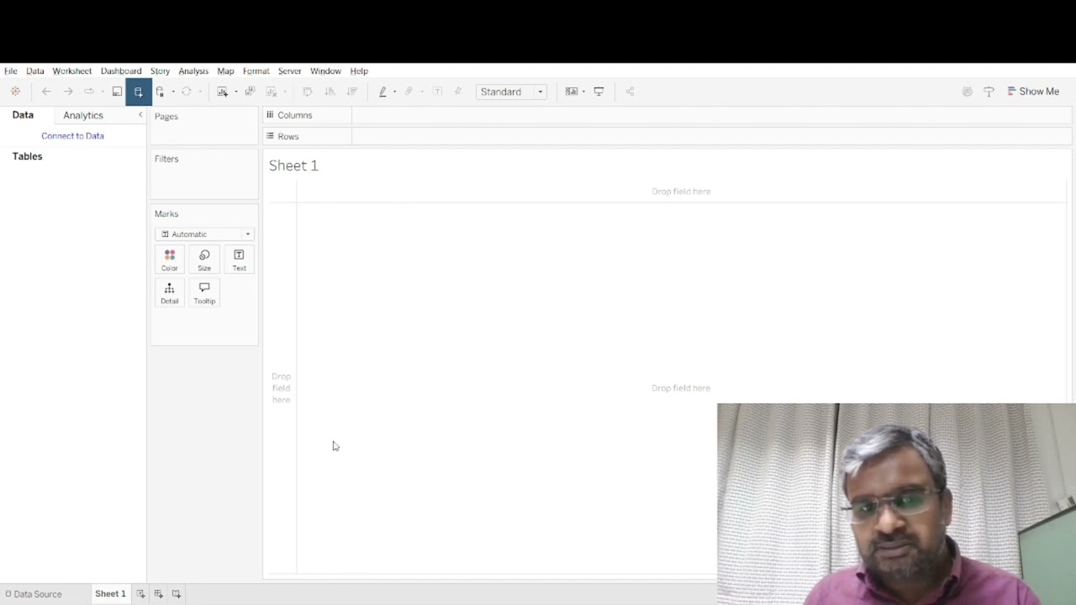Click the Fix Axes pin icon
This screenshot has width=1076, height=605.
click(x=458, y=92)
